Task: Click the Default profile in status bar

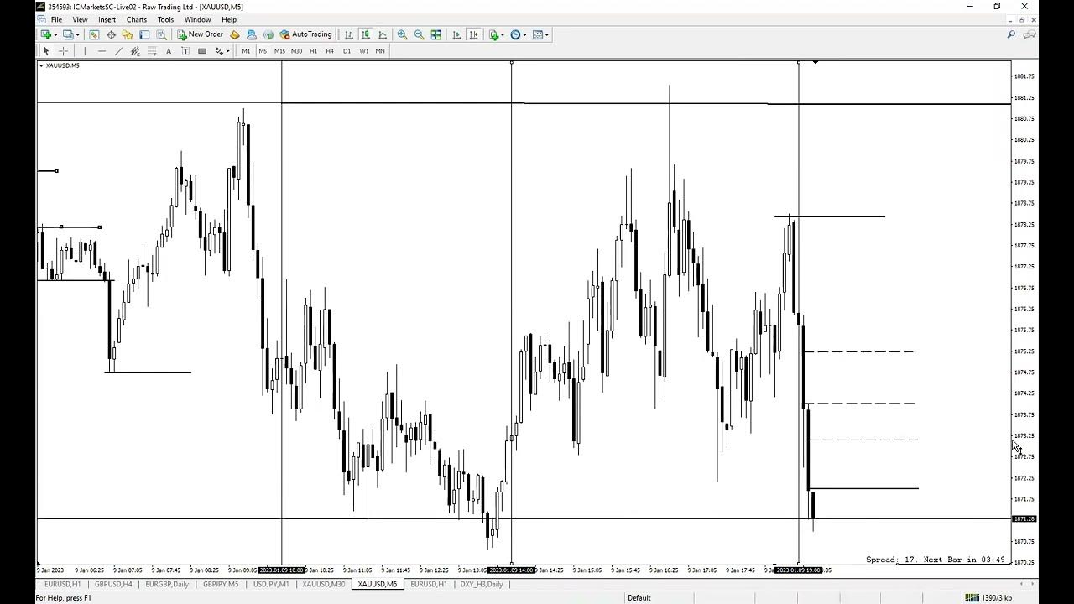Action: 639,597
